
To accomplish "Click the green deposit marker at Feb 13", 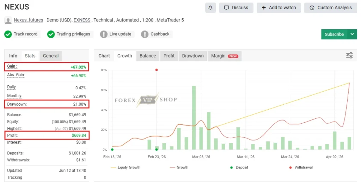I will pyautogui.click(x=112, y=149).
